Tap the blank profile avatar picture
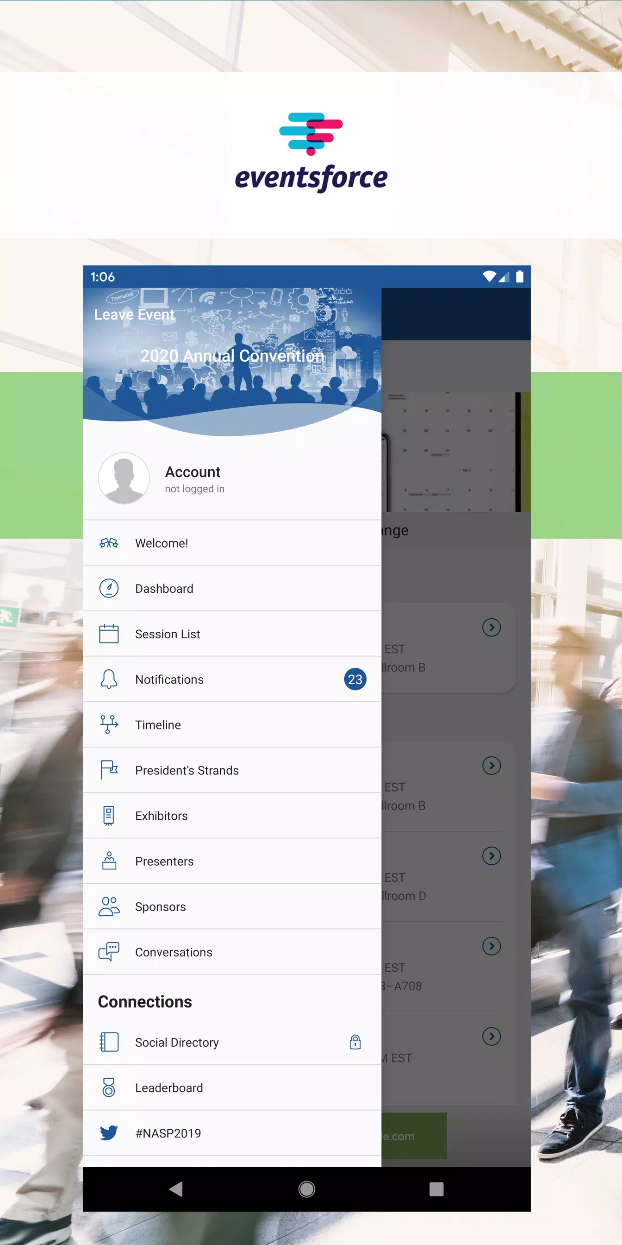 (124, 478)
